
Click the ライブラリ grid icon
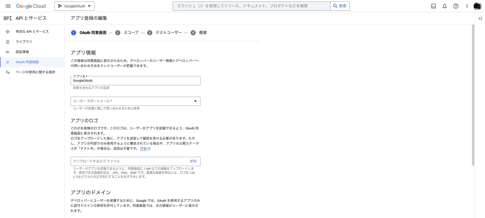(x=8, y=42)
